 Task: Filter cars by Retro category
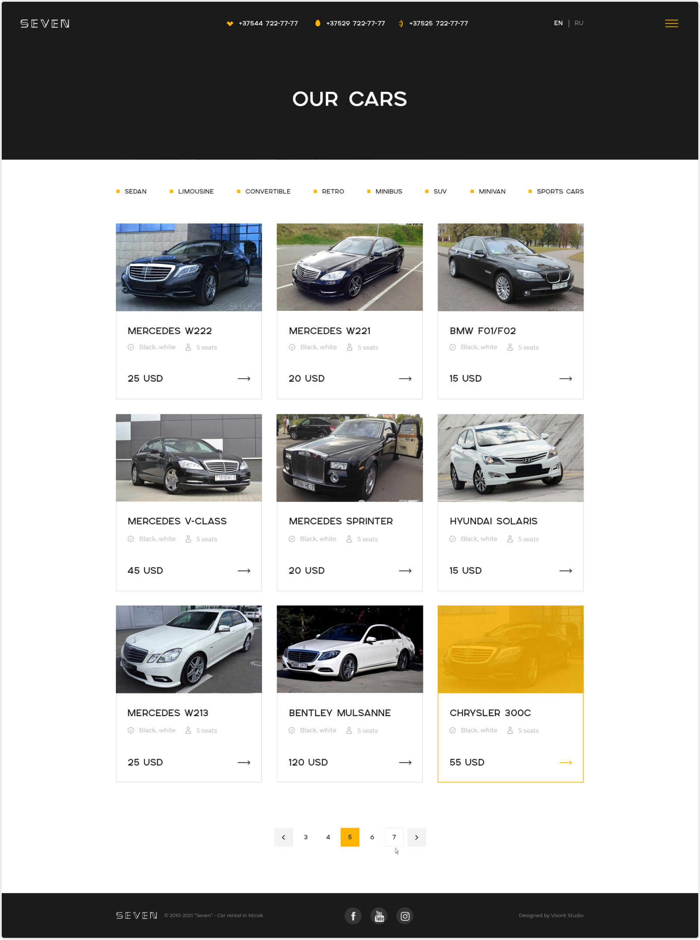pyautogui.click(x=329, y=191)
